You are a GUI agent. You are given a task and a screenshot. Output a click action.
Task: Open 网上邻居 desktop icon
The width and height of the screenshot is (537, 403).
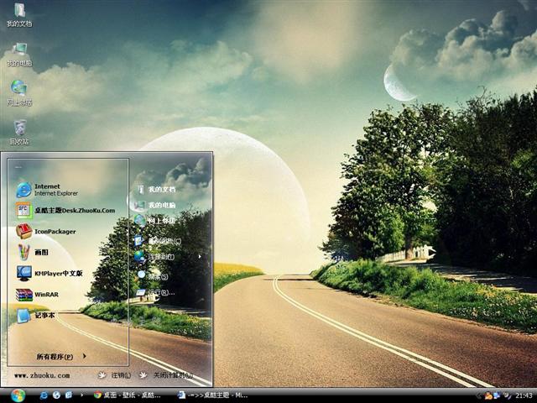pyautogui.click(x=18, y=92)
